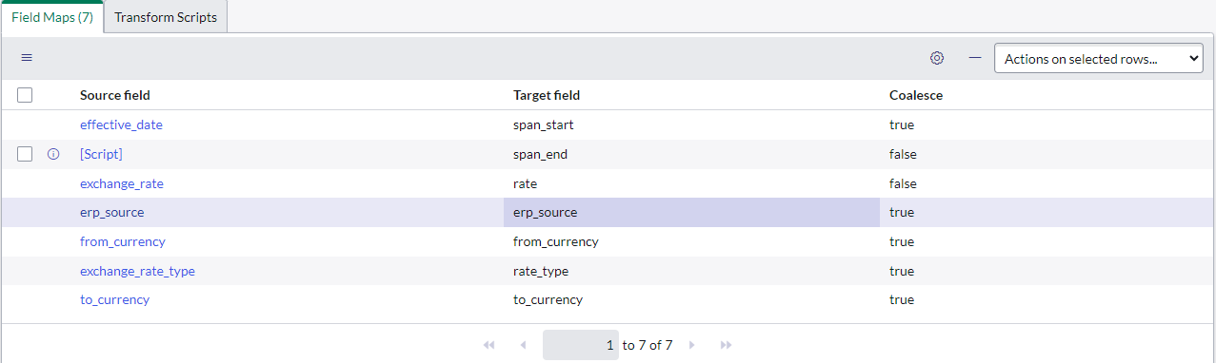This screenshot has height=363, width=1216.
Task: Go to the previous page of results
Action: 522,345
